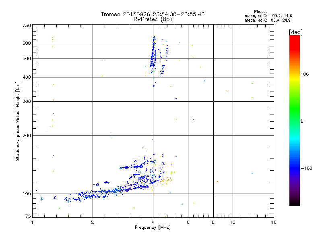Screen dimensions: 322x242
Task: Click the x-axis tick label '6'
Action: [188, 222]
